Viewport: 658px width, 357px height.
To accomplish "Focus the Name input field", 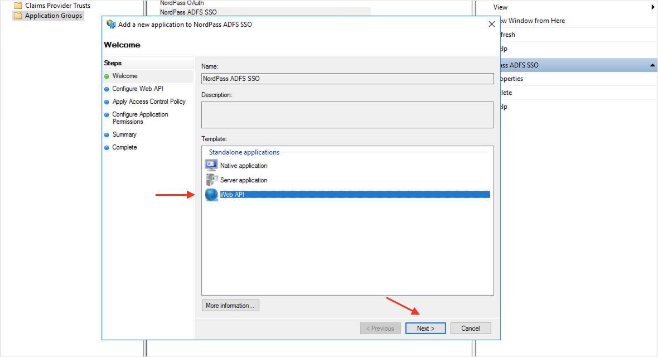I will [347, 79].
